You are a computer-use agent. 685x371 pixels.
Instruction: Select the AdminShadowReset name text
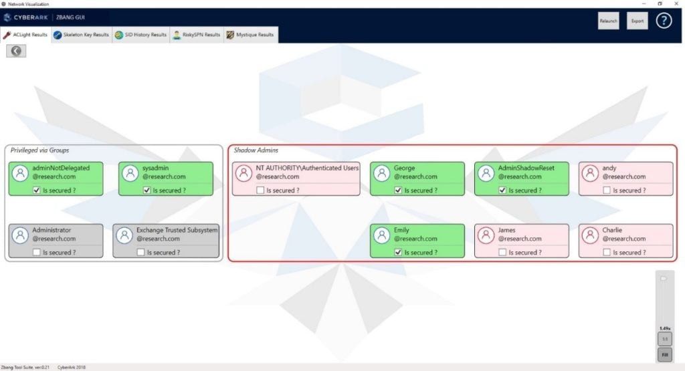pos(526,168)
